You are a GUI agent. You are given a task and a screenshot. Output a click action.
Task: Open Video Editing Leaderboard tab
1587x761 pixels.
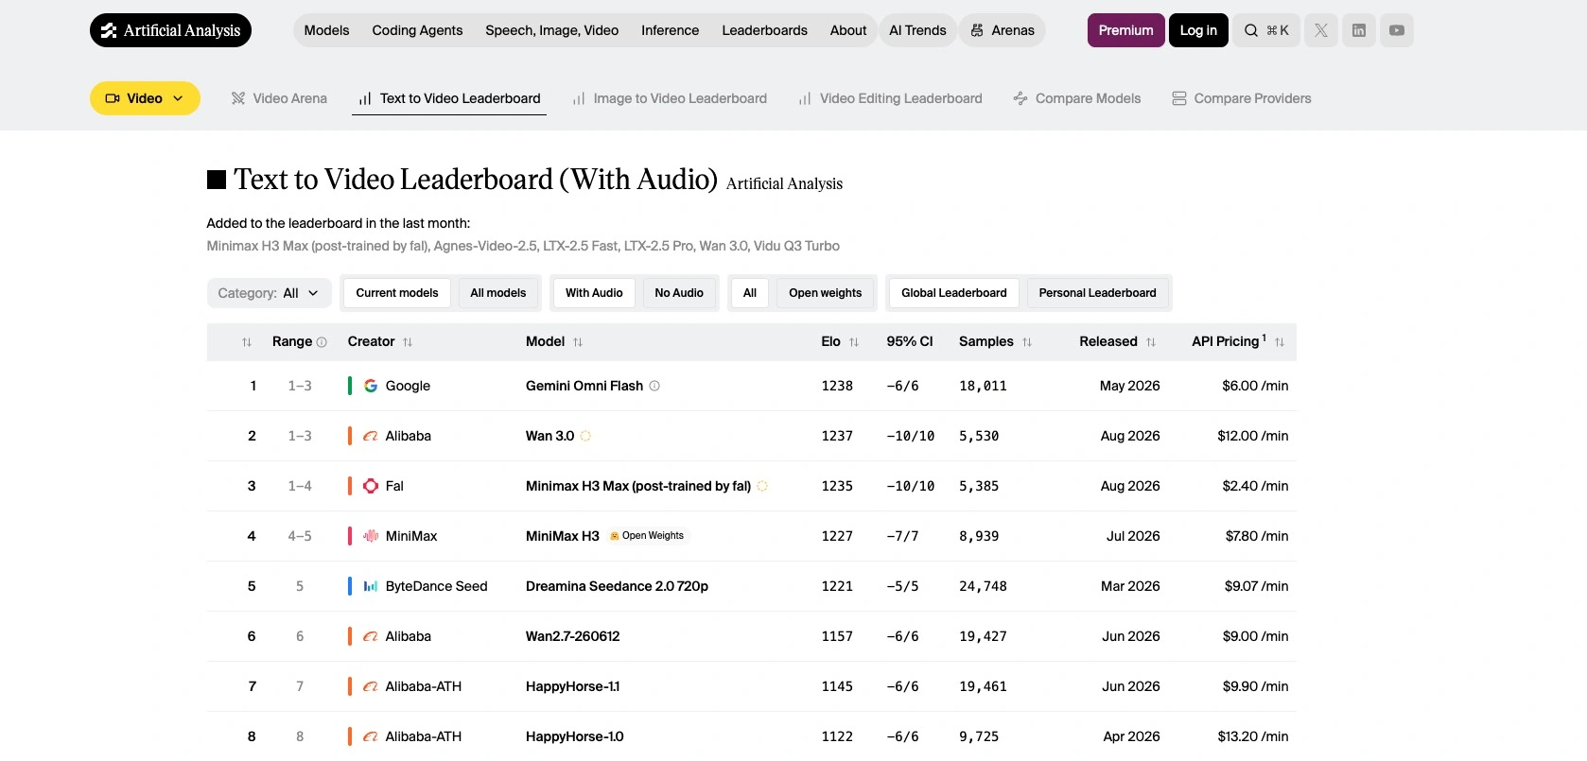(x=891, y=98)
